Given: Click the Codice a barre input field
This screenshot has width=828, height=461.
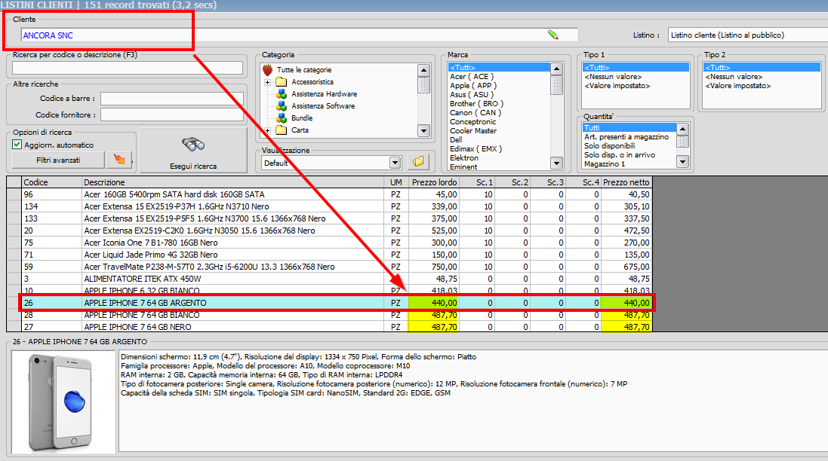Looking at the screenshot, I should 171,99.
